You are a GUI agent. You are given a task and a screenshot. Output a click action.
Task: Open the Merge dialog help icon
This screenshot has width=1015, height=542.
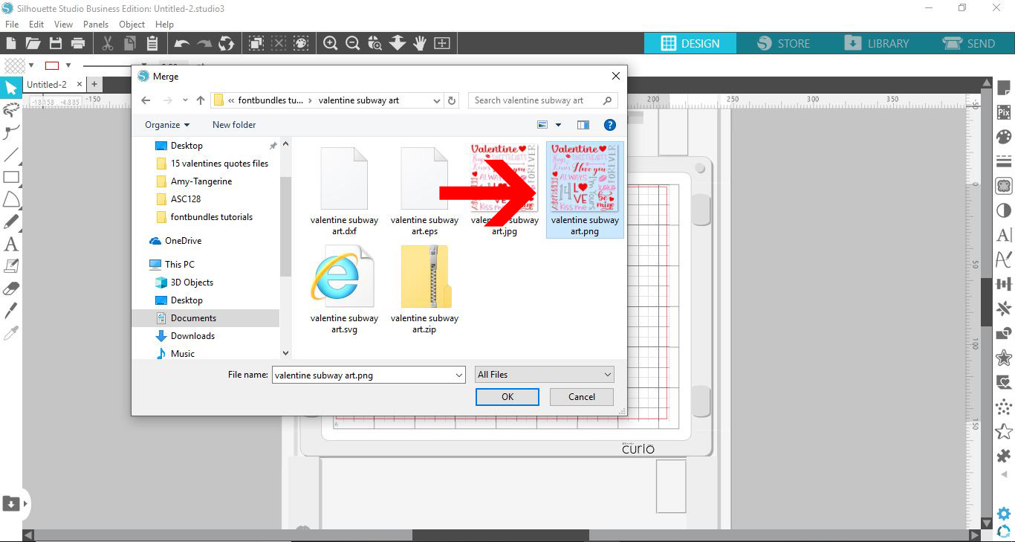point(610,125)
